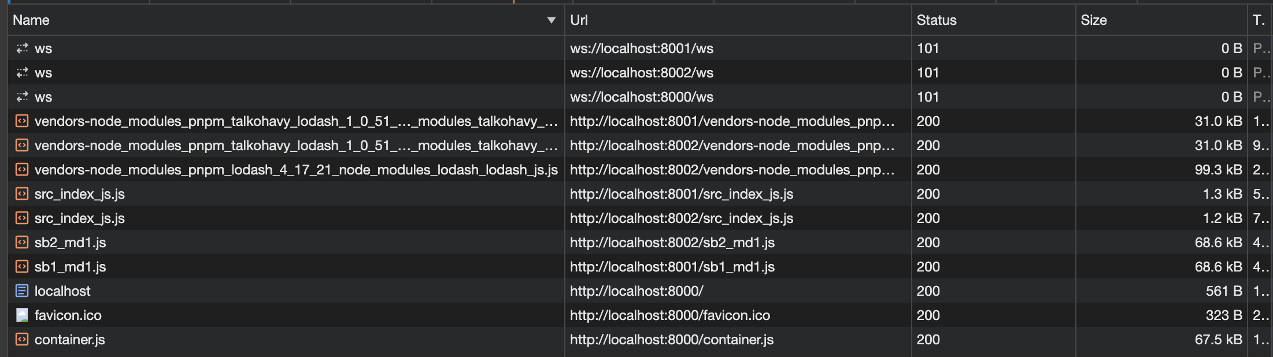This screenshot has width=1273, height=357.
Task: Toggle the sort arrow in Name column header
Action: pyautogui.click(x=552, y=20)
